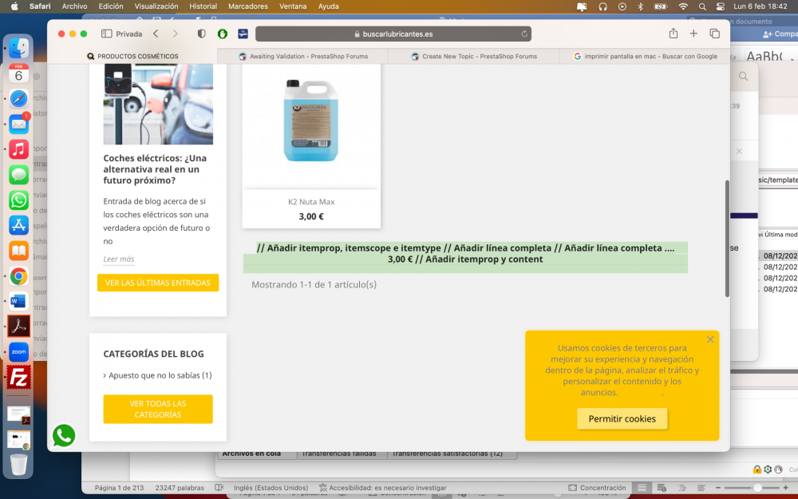The image size is (798, 499).
Task: Click 23247 palabras word count
Action: point(180,488)
